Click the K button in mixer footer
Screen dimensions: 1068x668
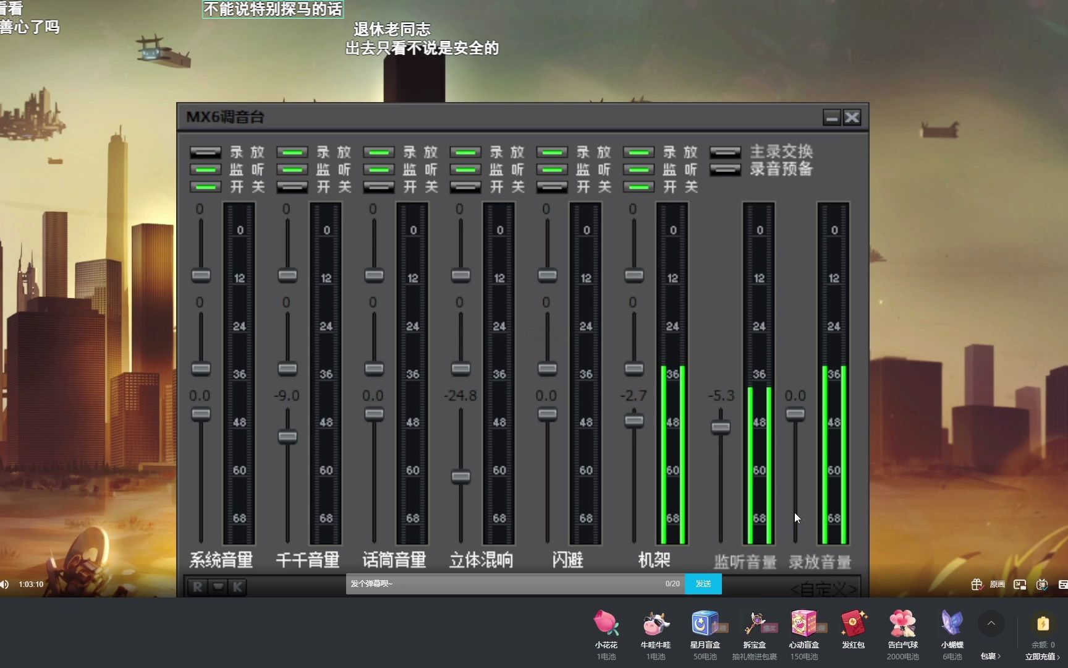pyautogui.click(x=238, y=587)
